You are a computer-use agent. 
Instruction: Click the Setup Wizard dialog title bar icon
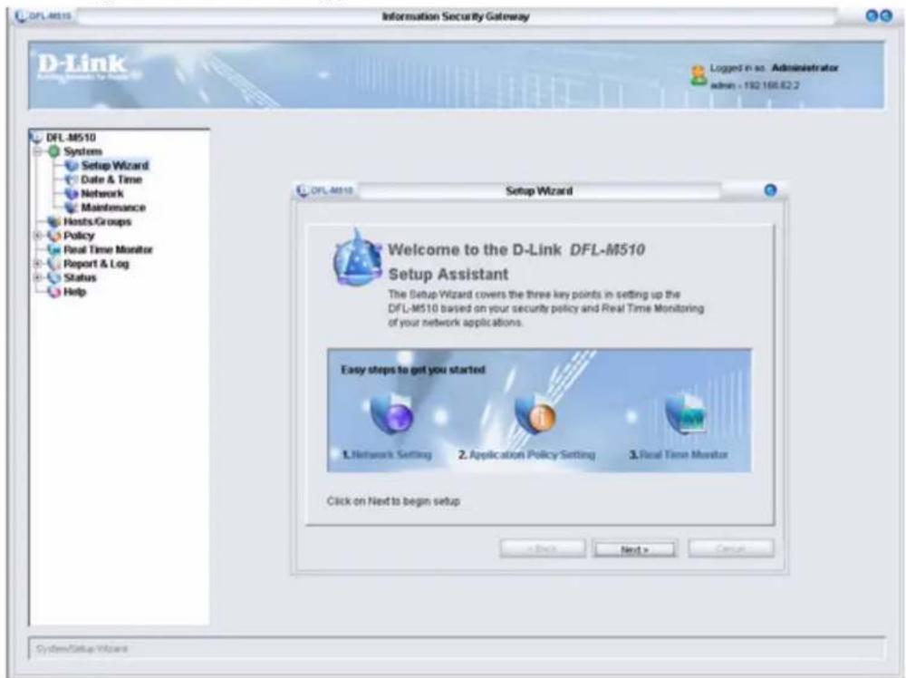303,190
